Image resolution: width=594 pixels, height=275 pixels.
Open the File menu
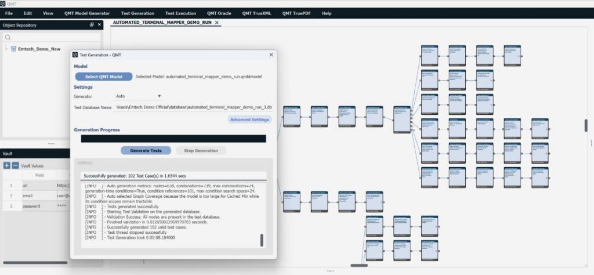(x=9, y=13)
